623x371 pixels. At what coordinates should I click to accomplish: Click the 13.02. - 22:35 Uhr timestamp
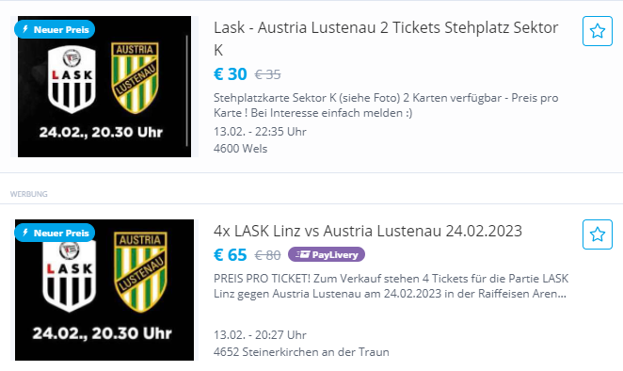(260, 132)
